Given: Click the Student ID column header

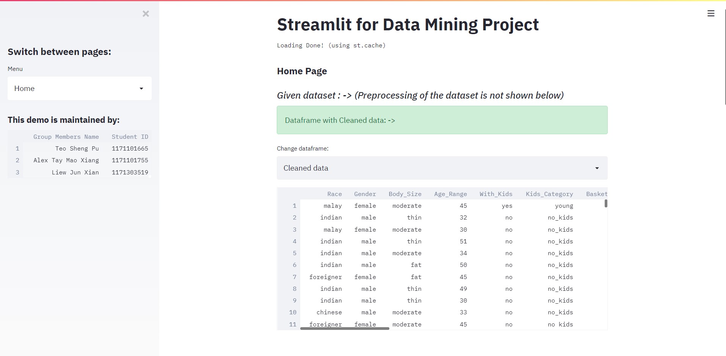Looking at the screenshot, I should pos(130,136).
